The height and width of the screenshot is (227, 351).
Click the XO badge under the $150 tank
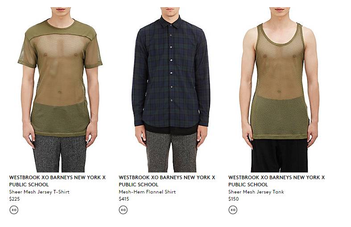click(x=233, y=210)
